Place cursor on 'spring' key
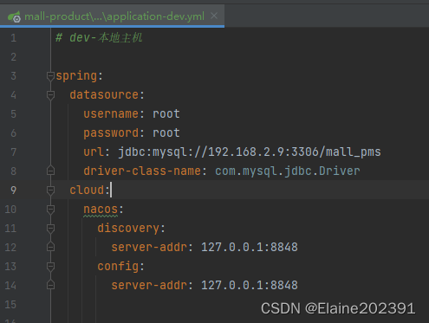Viewport: 429px width, 323px height. coord(76,76)
